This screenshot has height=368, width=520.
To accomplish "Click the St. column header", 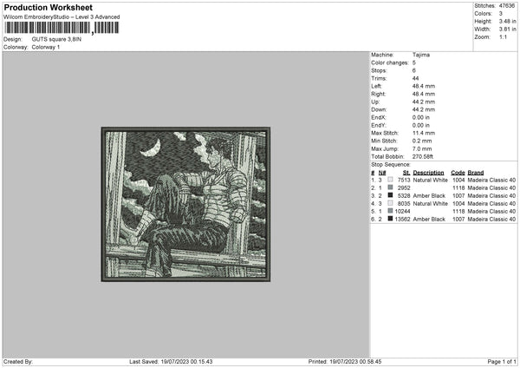I will click(x=406, y=173).
